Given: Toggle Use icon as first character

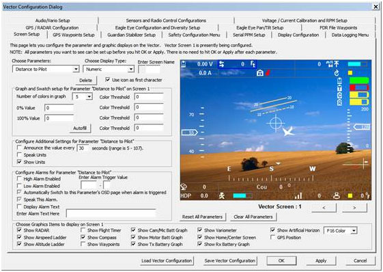Looking at the screenshot, I should pos(107,79).
